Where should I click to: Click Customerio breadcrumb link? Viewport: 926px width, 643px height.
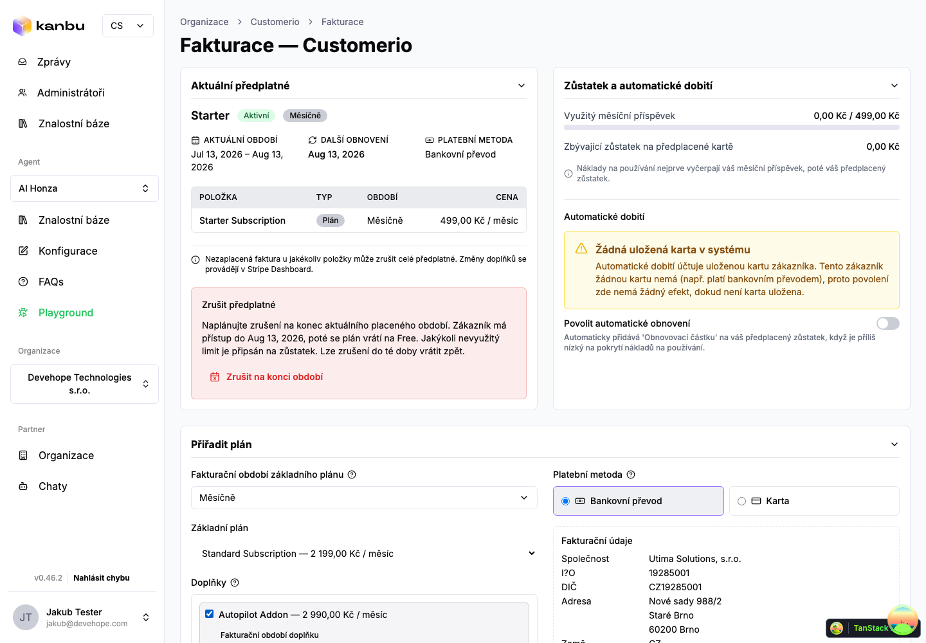pyautogui.click(x=275, y=22)
